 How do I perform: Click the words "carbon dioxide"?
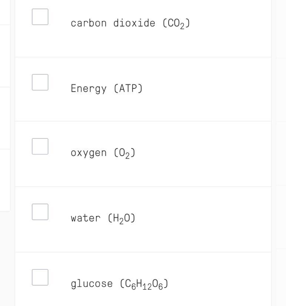(x=113, y=23)
